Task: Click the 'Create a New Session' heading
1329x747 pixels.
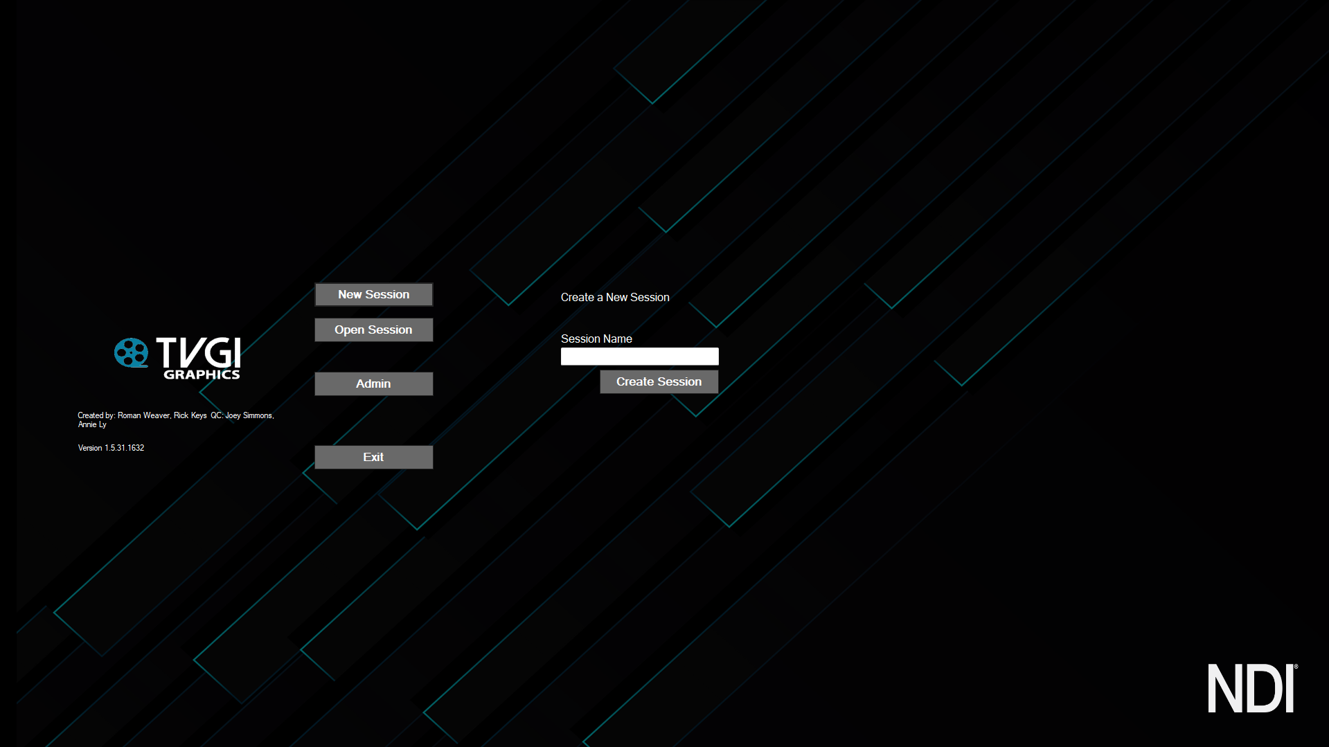Action: click(x=615, y=297)
